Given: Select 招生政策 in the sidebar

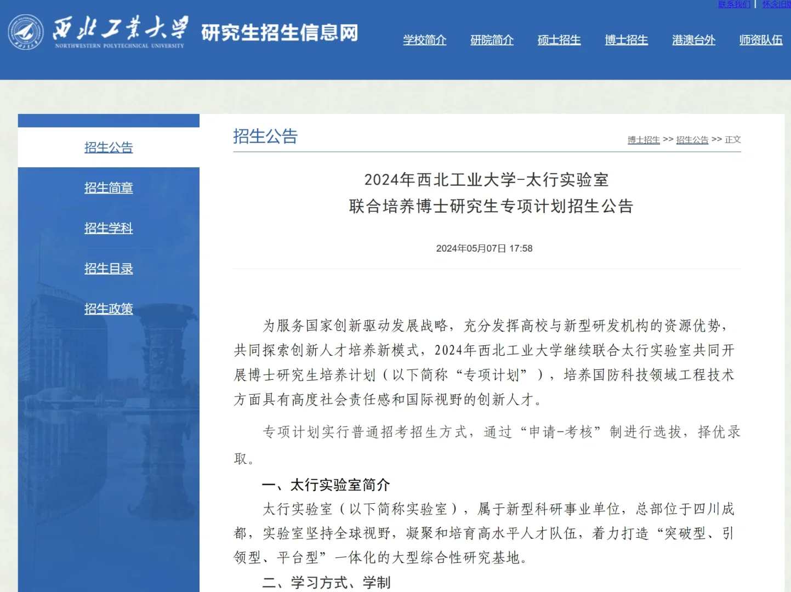Looking at the screenshot, I should 109,309.
